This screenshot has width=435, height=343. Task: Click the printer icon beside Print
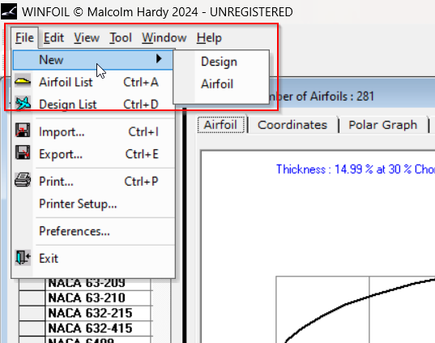pyautogui.click(x=23, y=180)
